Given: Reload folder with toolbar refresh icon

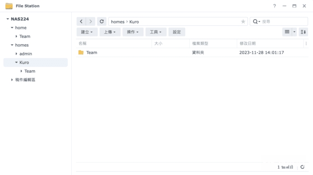Looking at the screenshot, I should [x=101, y=22].
